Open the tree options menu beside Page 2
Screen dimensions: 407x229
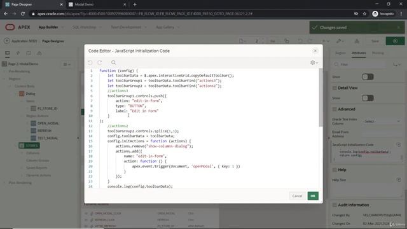(x=67, y=64)
